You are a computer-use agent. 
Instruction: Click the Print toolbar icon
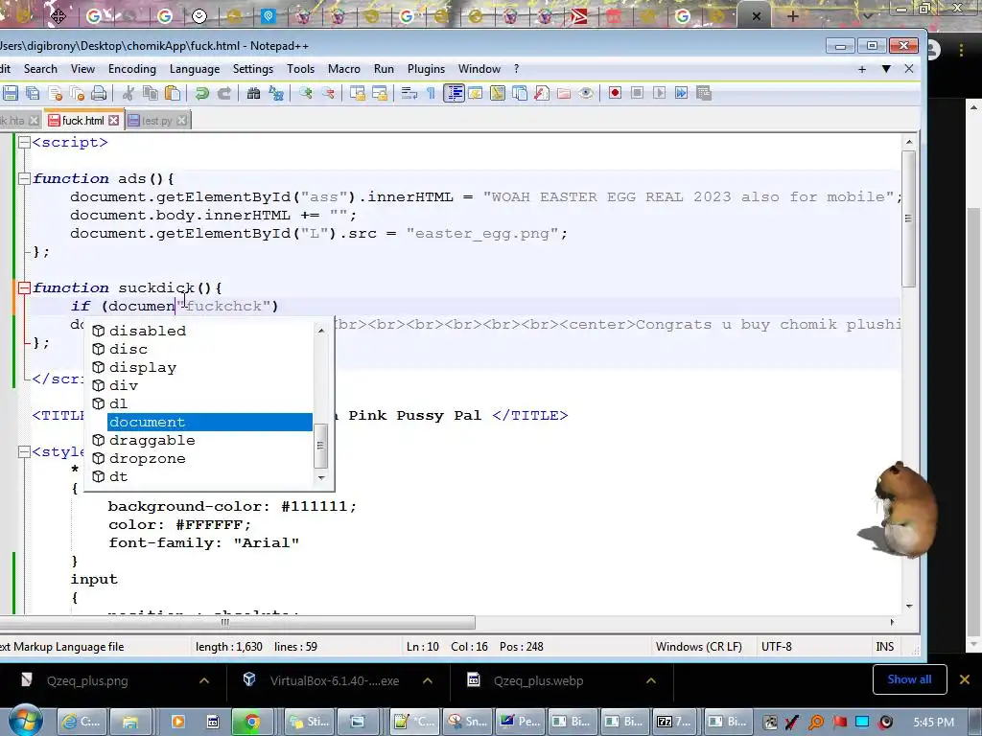pos(99,93)
